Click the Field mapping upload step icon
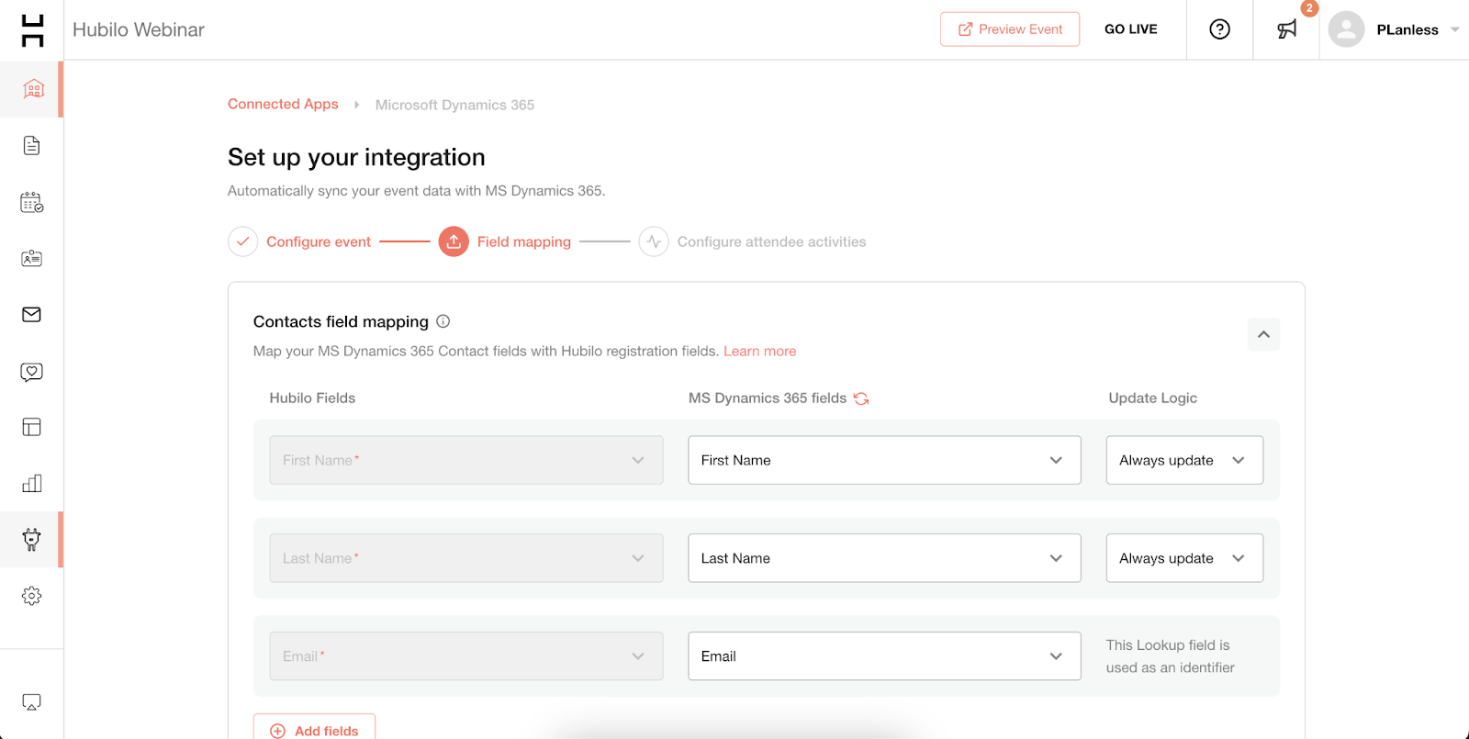This screenshot has width=1469, height=739. [x=454, y=241]
